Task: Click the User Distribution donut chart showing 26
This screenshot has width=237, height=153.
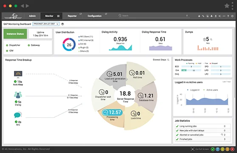Action: tap(69, 45)
